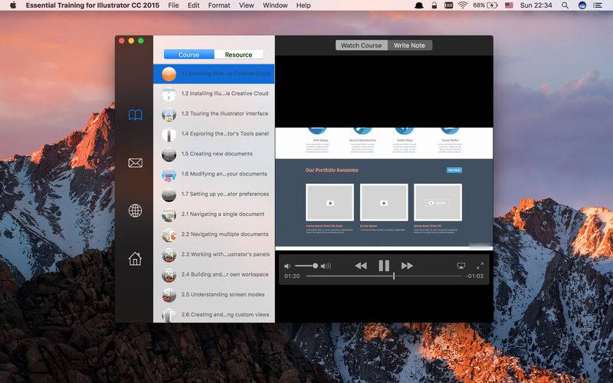Select lesson 1.2 Installing Illu...ia Creative Cloud
This screenshot has width=613, height=383.
(x=214, y=93)
